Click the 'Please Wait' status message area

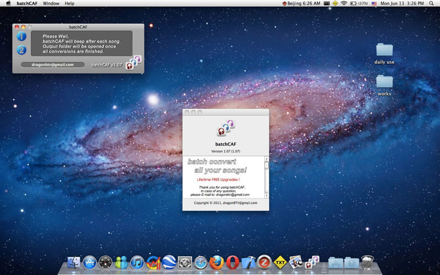(x=81, y=43)
